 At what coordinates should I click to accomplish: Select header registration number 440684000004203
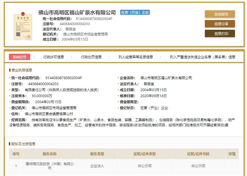pyautogui.click(x=75, y=24)
